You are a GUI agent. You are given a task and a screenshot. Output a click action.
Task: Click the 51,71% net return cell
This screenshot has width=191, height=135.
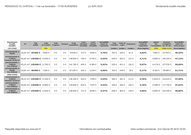click(179, 70)
